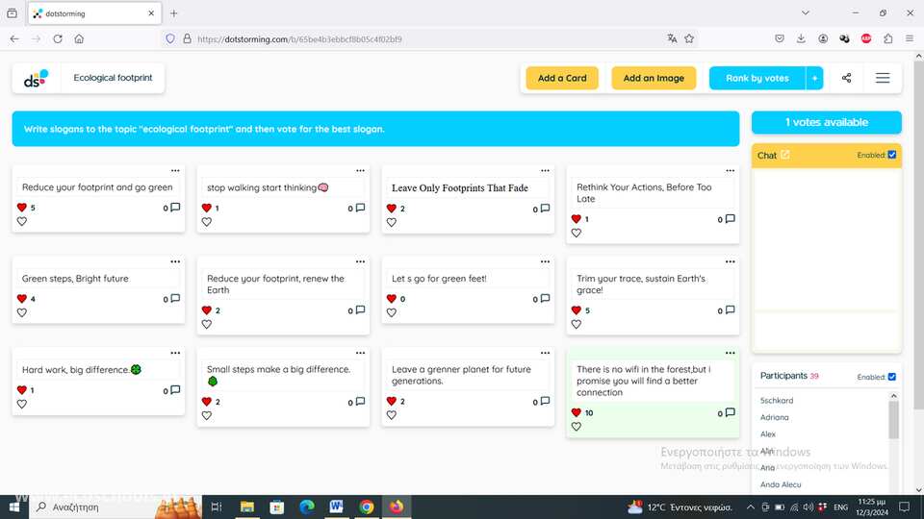The height and width of the screenshot is (519, 924).
Task: Click Rank by votes button
Action: click(757, 78)
